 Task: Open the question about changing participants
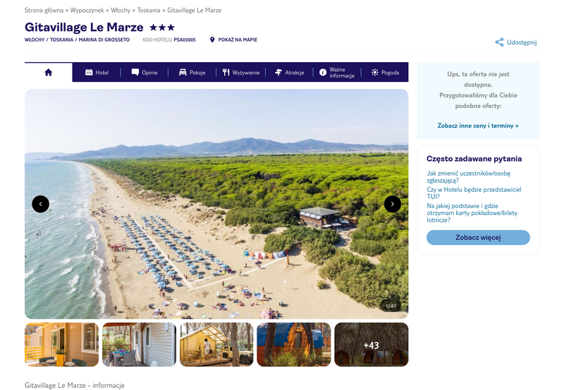coord(468,176)
